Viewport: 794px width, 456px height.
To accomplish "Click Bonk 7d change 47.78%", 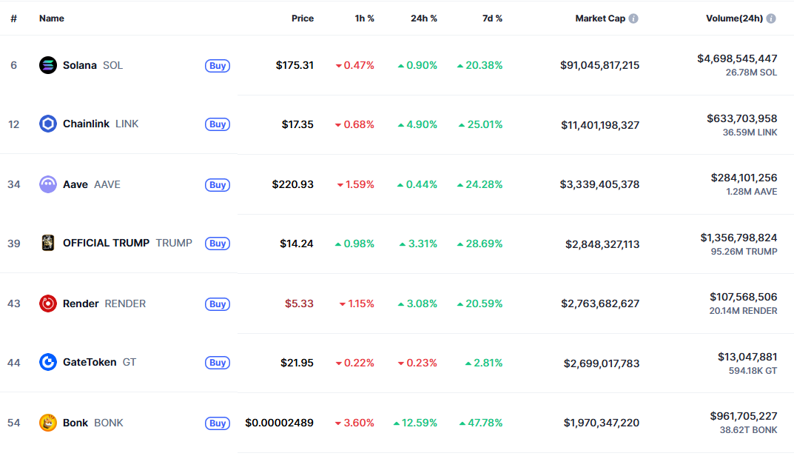I will click(481, 423).
